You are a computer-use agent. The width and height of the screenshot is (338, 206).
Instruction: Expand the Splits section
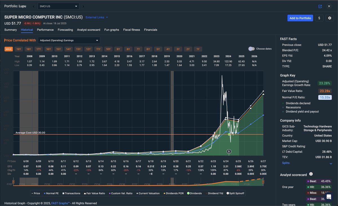pos(307,163)
